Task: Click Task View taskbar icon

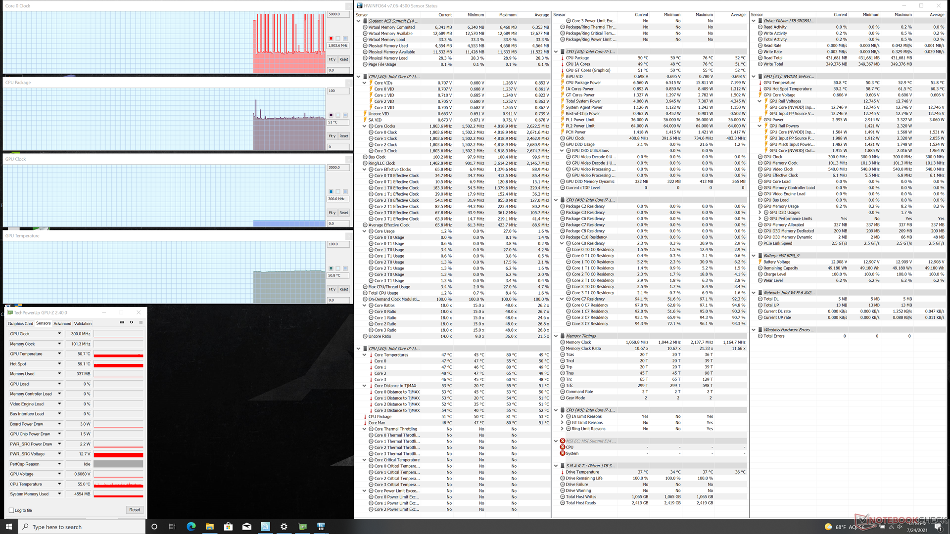Action: pos(172,527)
